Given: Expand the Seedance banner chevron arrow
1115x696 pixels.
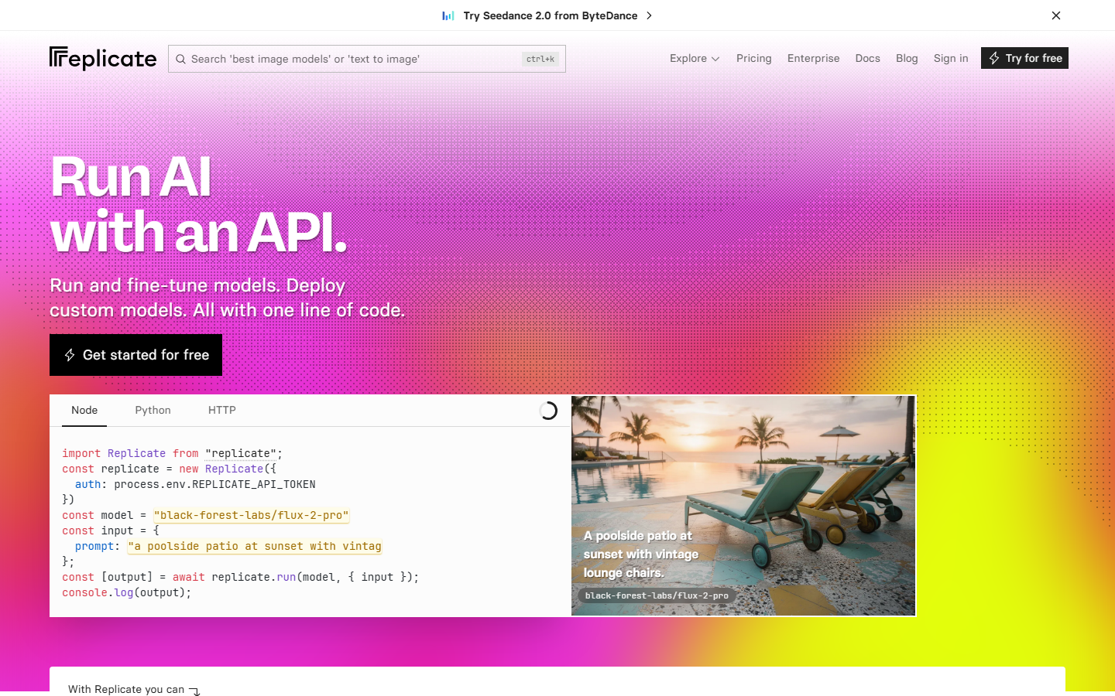Looking at the screenshot, I should (x=650, y=15).
